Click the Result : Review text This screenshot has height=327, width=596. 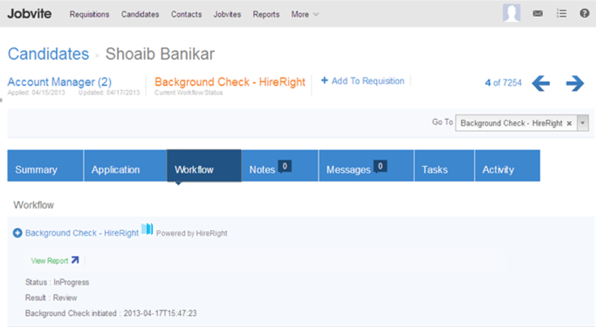(x=51, y=298)
